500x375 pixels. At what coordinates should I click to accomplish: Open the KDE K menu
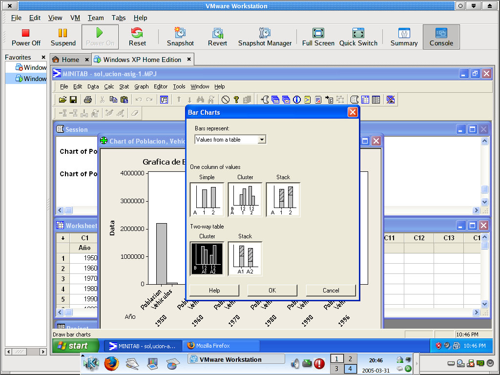pos(91,363)
